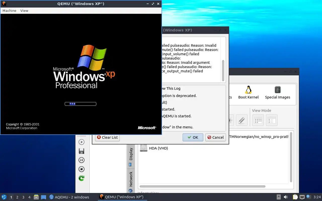The height and width of the screenshot is (201, 322).
Task: Click the partly hidden device settings gear icon
Action: 231,120
